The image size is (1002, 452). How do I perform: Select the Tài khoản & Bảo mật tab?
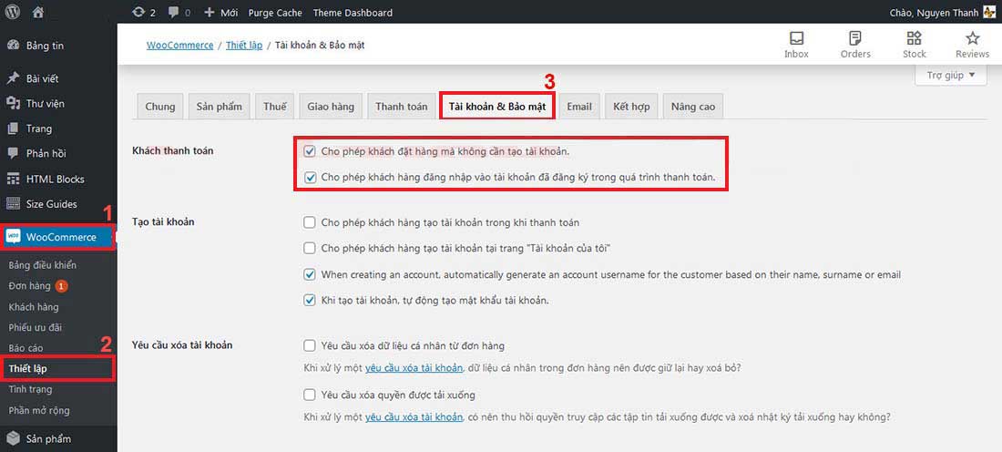(x=497, y=107)
